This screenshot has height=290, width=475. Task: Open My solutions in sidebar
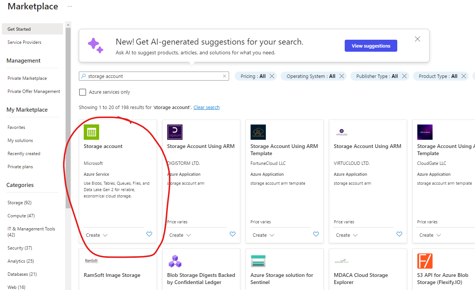point(20,141)
